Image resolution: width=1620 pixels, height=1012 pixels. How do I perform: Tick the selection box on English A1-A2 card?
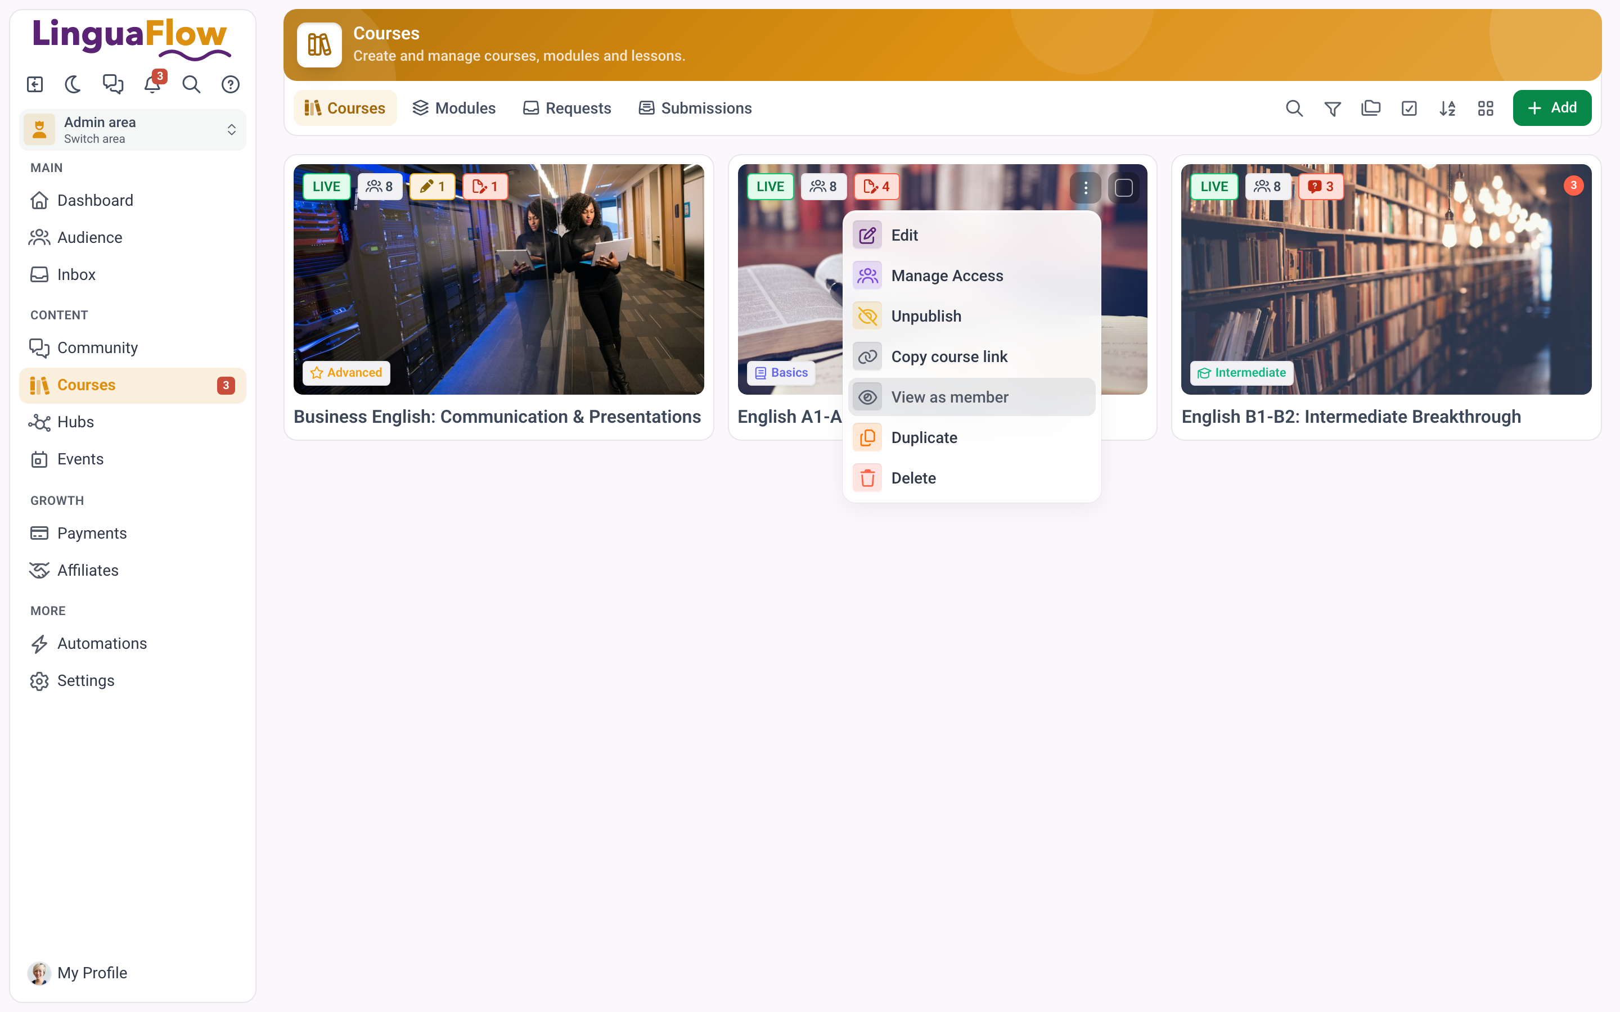coord(1123,188)
